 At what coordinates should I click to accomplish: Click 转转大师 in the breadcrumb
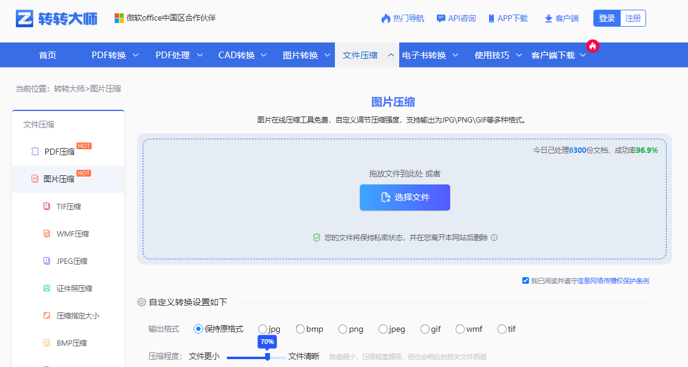(x=69, y=89)
